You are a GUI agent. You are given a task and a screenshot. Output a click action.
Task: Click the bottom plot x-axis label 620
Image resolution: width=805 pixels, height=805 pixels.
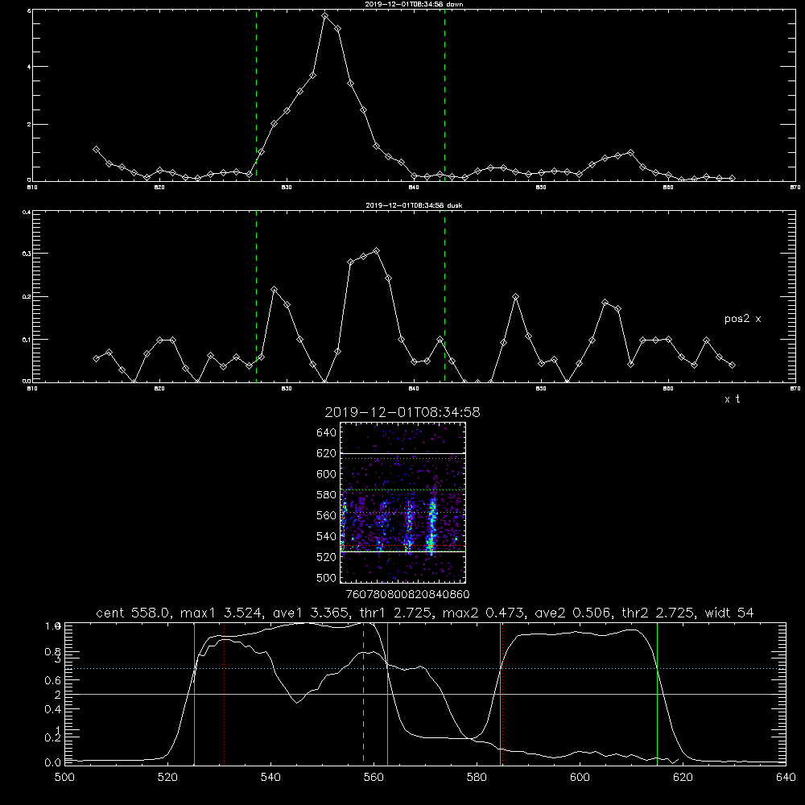click(x=683, y=778)
